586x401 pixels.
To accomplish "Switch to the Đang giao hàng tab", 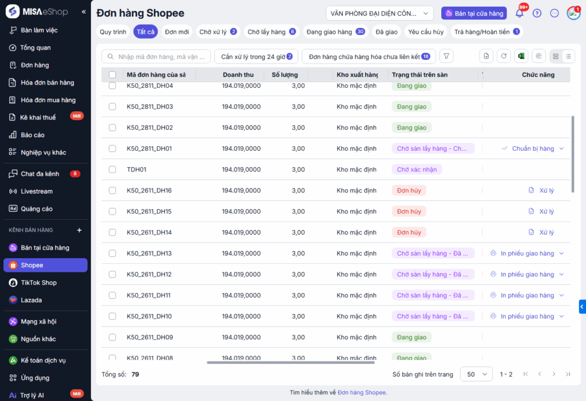I will tap(335, 32).
